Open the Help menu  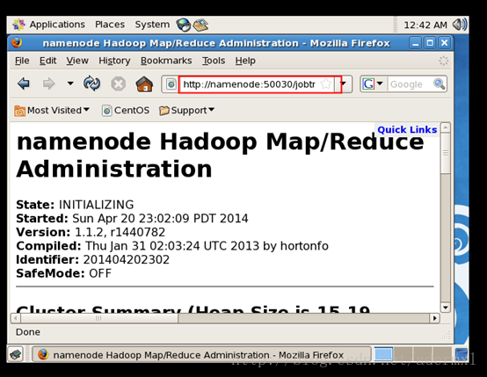tap(245, 61)
